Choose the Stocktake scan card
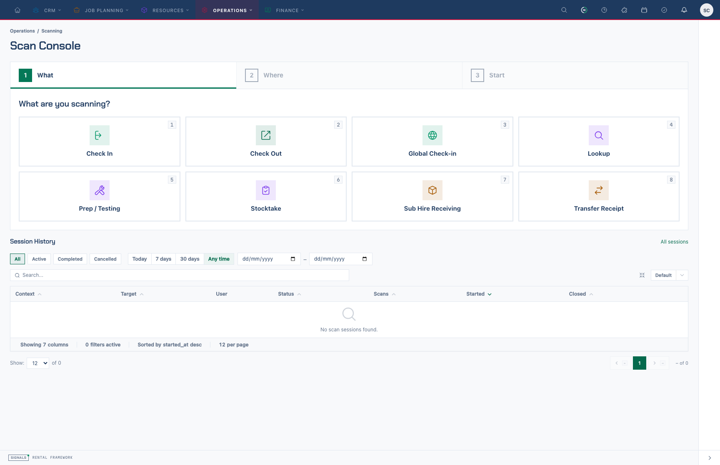 (266, 196)
